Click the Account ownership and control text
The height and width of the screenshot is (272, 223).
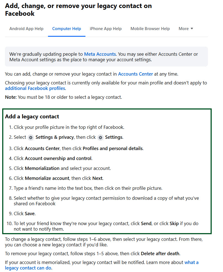[58, 158]
